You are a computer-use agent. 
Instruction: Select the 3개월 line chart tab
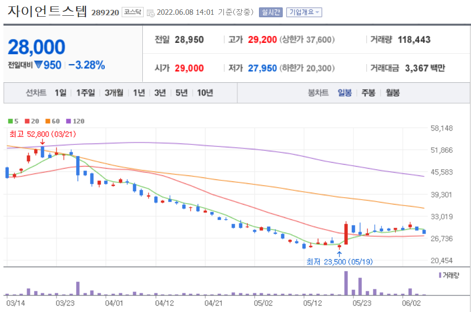tap(114, 93)
